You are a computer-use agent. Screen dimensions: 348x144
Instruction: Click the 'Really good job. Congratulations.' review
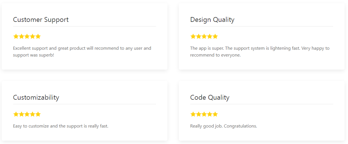click(223, 126)
